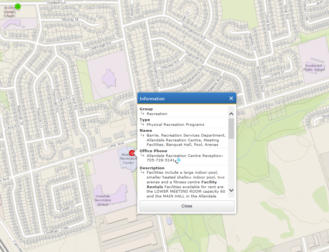Click the Skype call icon beside 705-728-5141
Image resolution: width=329 pixels, height=252 pixels.
[x=178, y=161]
